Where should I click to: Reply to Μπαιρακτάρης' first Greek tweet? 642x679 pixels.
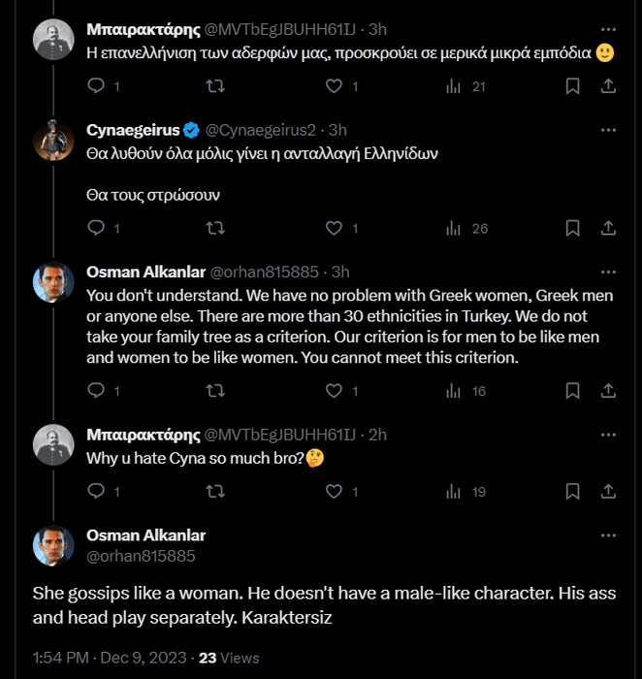coord(96,86)
